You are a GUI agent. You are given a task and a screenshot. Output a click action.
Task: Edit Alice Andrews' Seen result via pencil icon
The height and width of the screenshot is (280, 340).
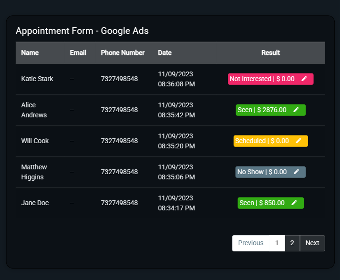click(296, 110)
